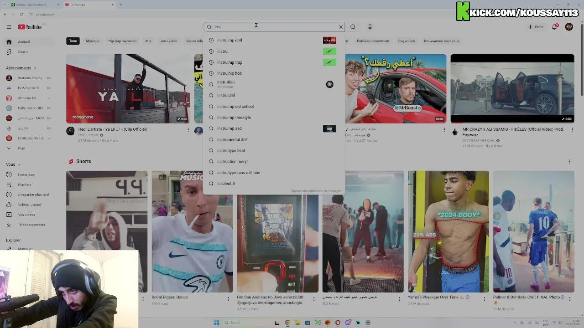
Task: Click the Chrome icon in the taskbar
Action: [x=287, y=323]
